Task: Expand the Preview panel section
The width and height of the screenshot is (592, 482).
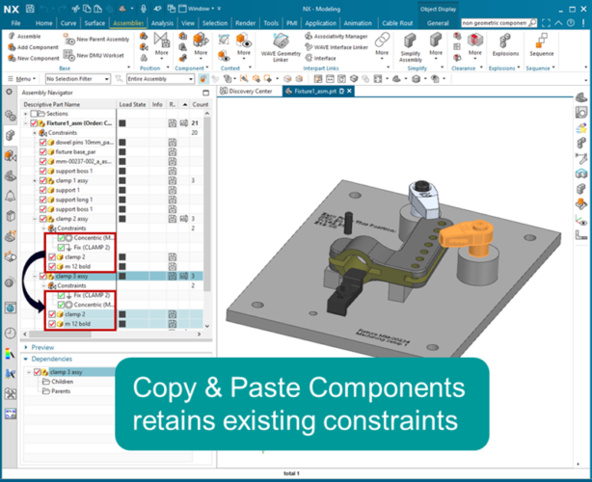Action: tap(42, 347)
